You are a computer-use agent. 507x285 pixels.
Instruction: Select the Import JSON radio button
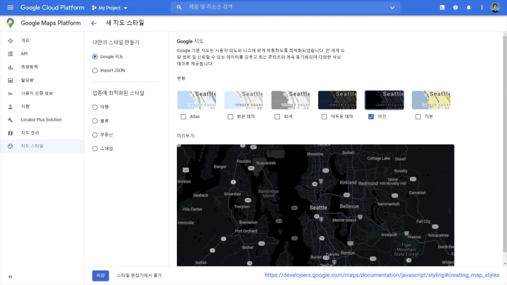94,70
